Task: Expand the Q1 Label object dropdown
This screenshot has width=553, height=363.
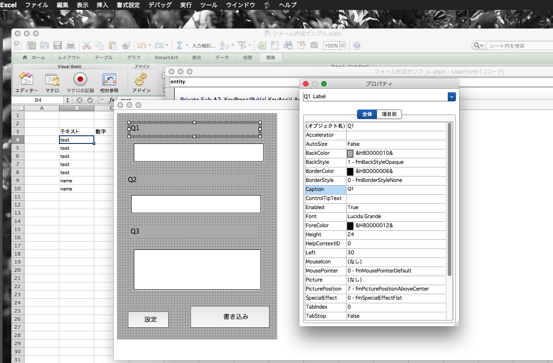Action: point(451,96)
